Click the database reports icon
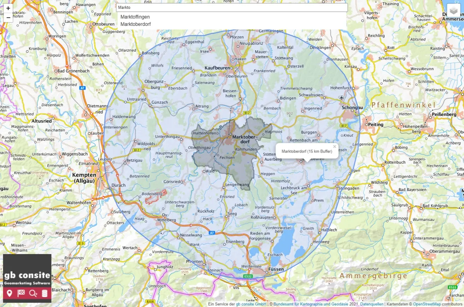Image resolution: width=464 pixels, height=307 pixels. 44,293
